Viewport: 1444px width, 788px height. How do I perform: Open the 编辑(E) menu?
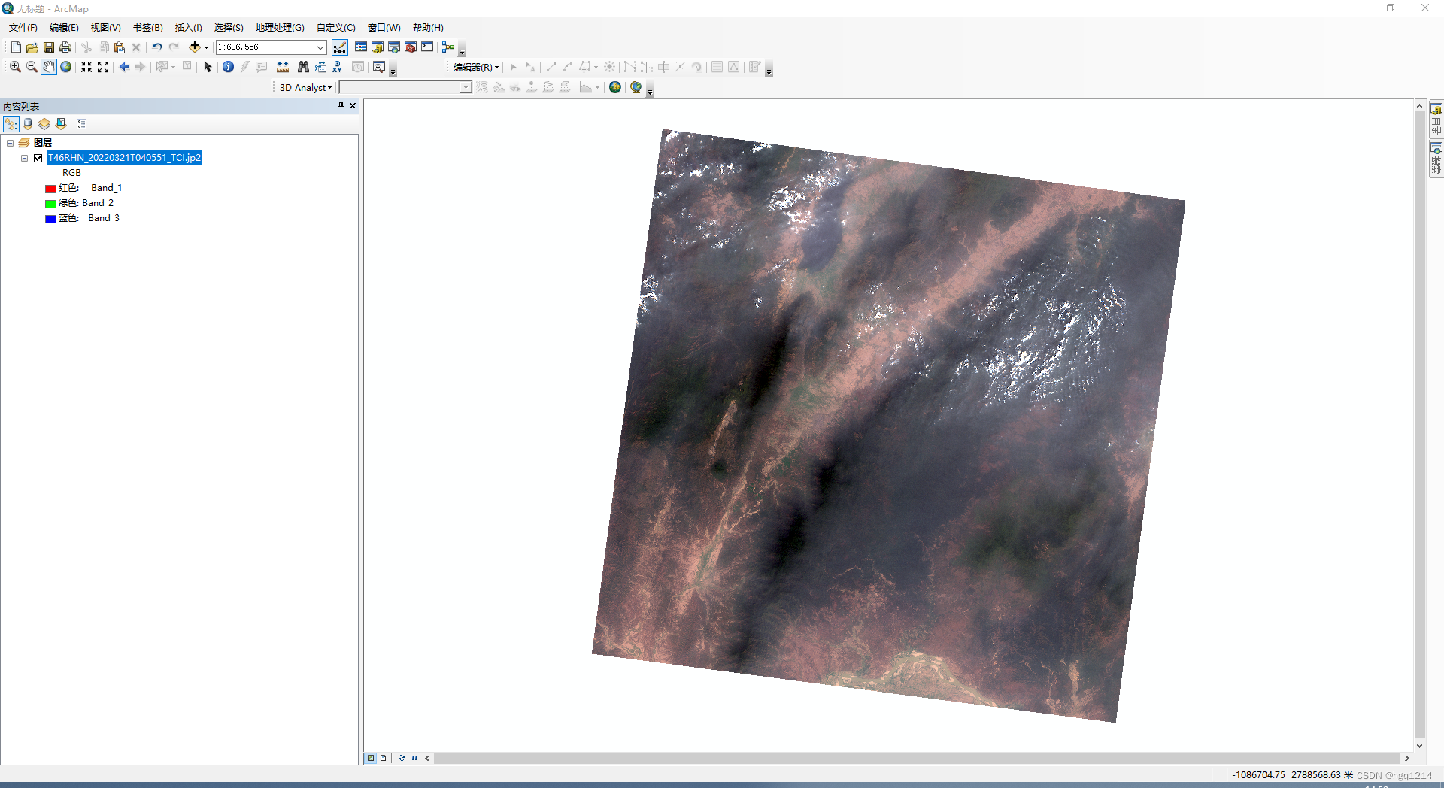[64, 28]
